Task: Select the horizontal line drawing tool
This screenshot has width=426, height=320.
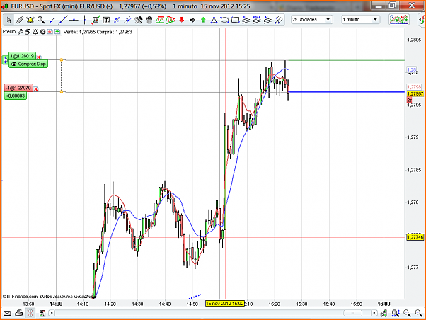Action: pos(74,20)
